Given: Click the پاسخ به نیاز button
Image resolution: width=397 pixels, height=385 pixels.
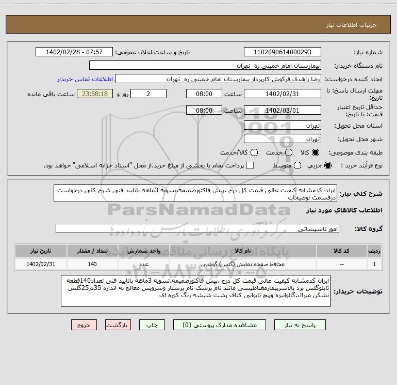Looking at the screenshot, I should pyautogui.click(x=300, y=325).
